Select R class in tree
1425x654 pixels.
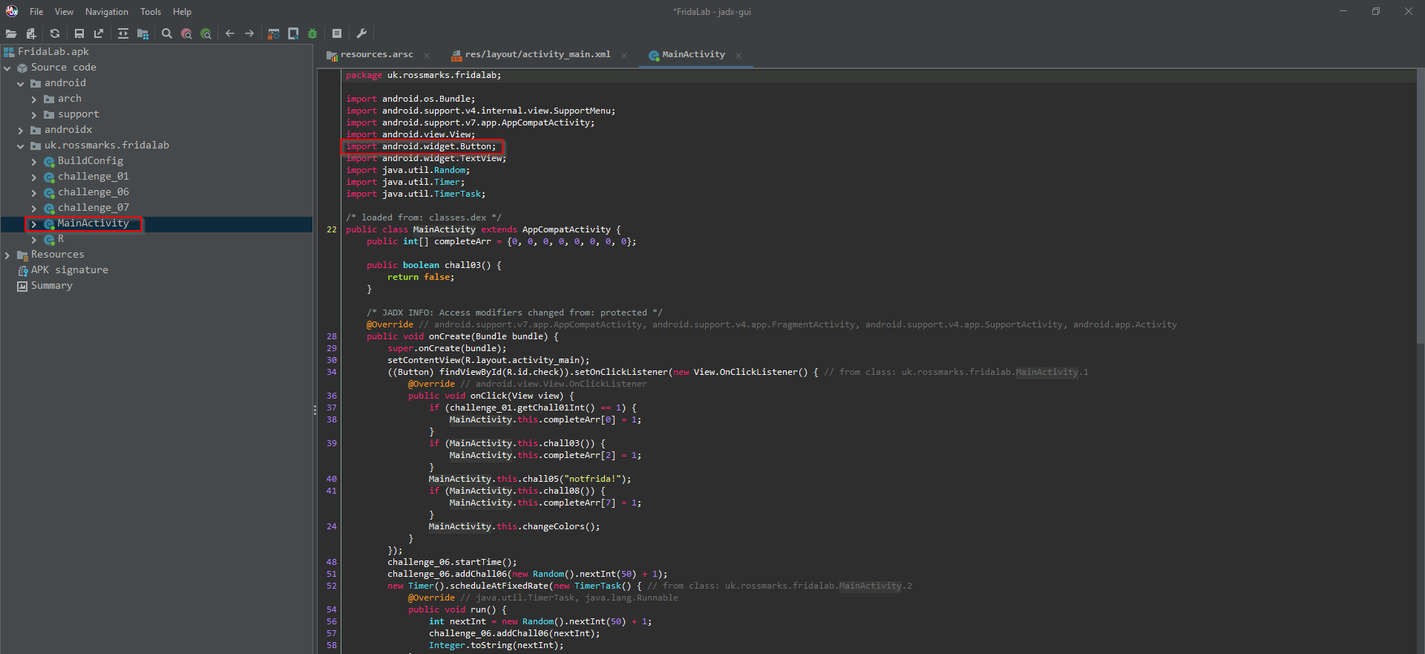point(61,239)
